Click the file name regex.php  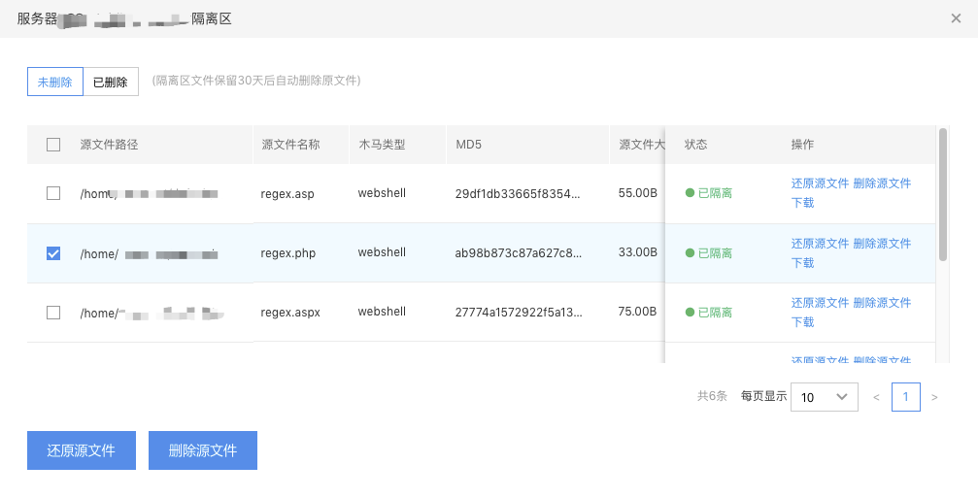tap(288, 253)
